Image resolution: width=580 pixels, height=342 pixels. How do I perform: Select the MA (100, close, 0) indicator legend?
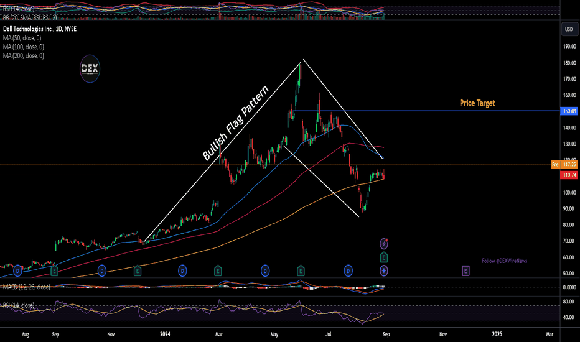click(x=24, y=47)
